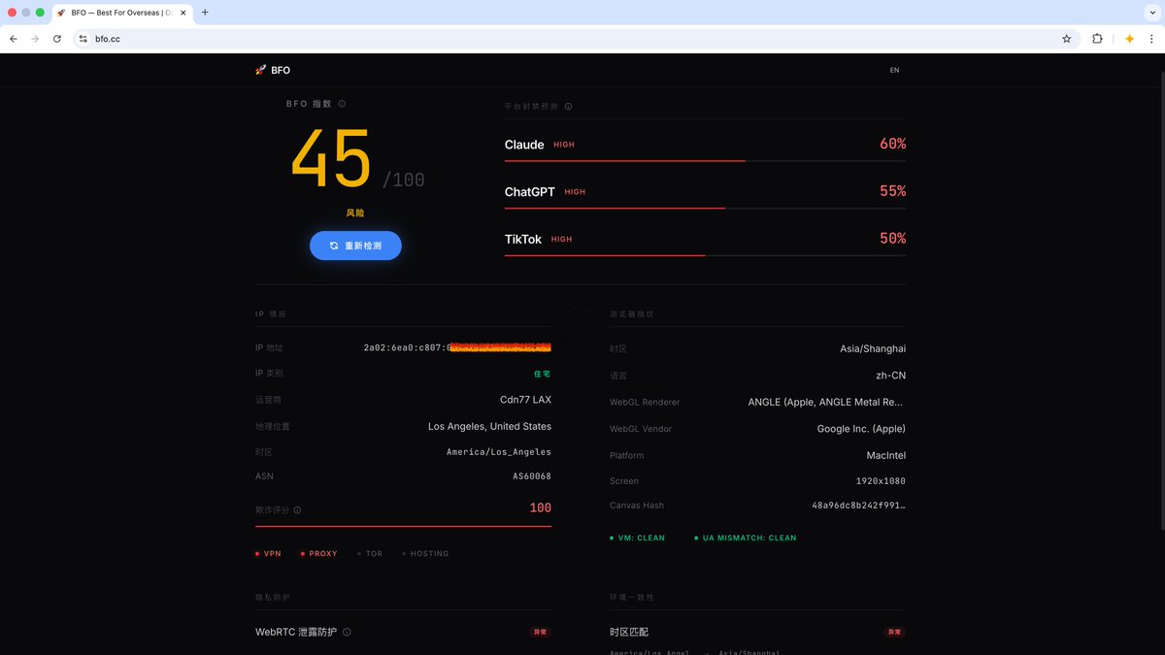The image size is (1165, 655).
Task: Click the Asia/Shanghai timezone value
Action: (x=873, y=348)
